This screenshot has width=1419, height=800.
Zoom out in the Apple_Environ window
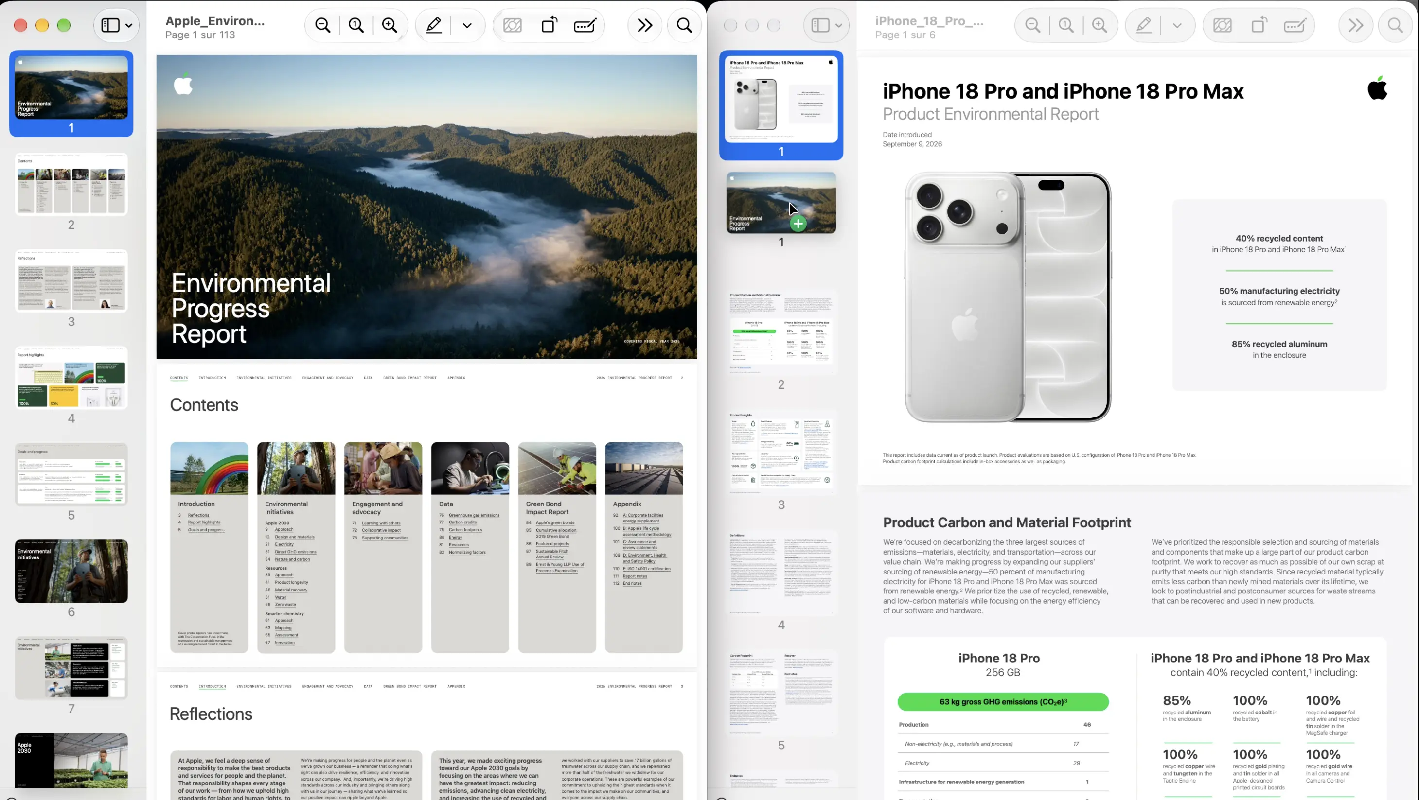(323, 25)
